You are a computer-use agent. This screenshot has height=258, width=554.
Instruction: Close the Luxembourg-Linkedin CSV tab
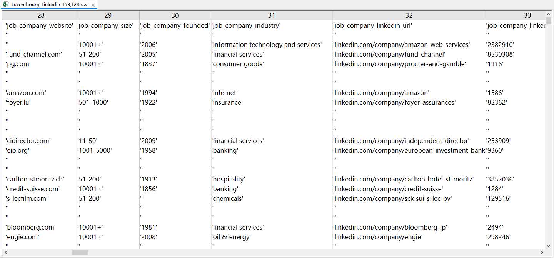point(93,5)
